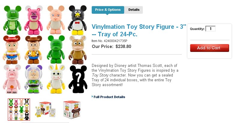Viewport: 233px width, 123px height.
Task: Click the Jessie cowgirl figure
Action: coord(12,49)
